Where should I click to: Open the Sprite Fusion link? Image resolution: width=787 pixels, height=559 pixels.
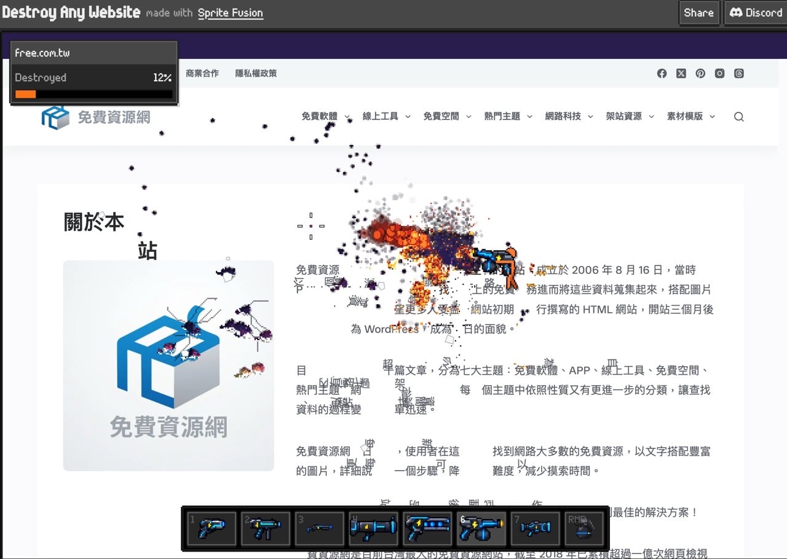tap(231, 13)
